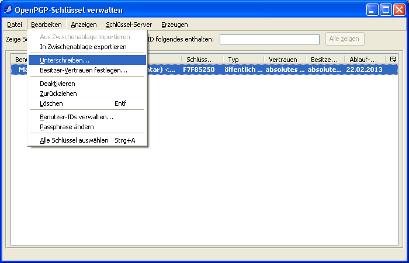Sort by Ablauf-… column header

[365, 60]
